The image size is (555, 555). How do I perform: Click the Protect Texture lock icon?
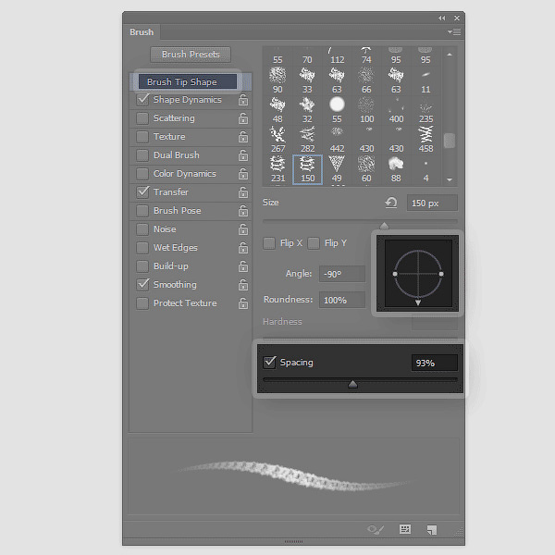tap(243, 303)
